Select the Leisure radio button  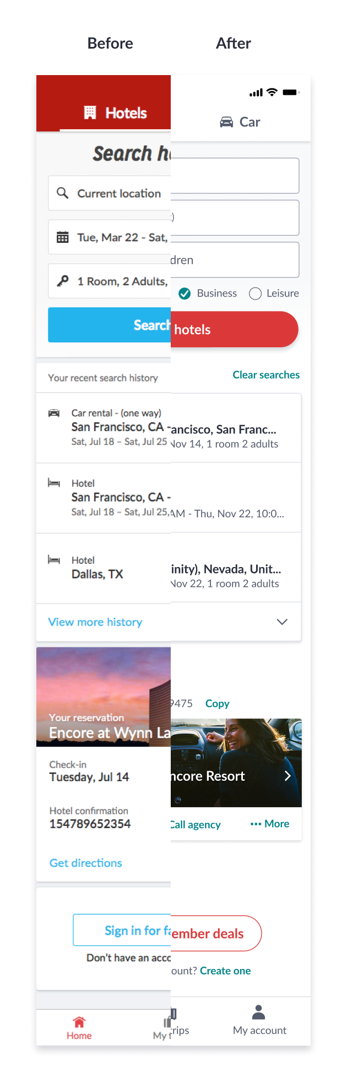(x=255, y=294)
